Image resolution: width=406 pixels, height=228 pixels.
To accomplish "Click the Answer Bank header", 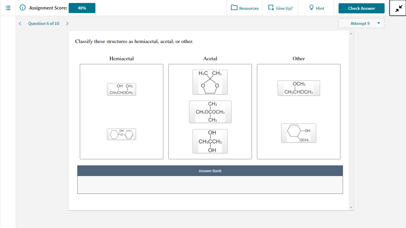I will [210, 171].
